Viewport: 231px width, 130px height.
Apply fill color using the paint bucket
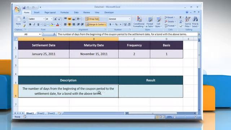pyautogui.click(x=52, y=25)
